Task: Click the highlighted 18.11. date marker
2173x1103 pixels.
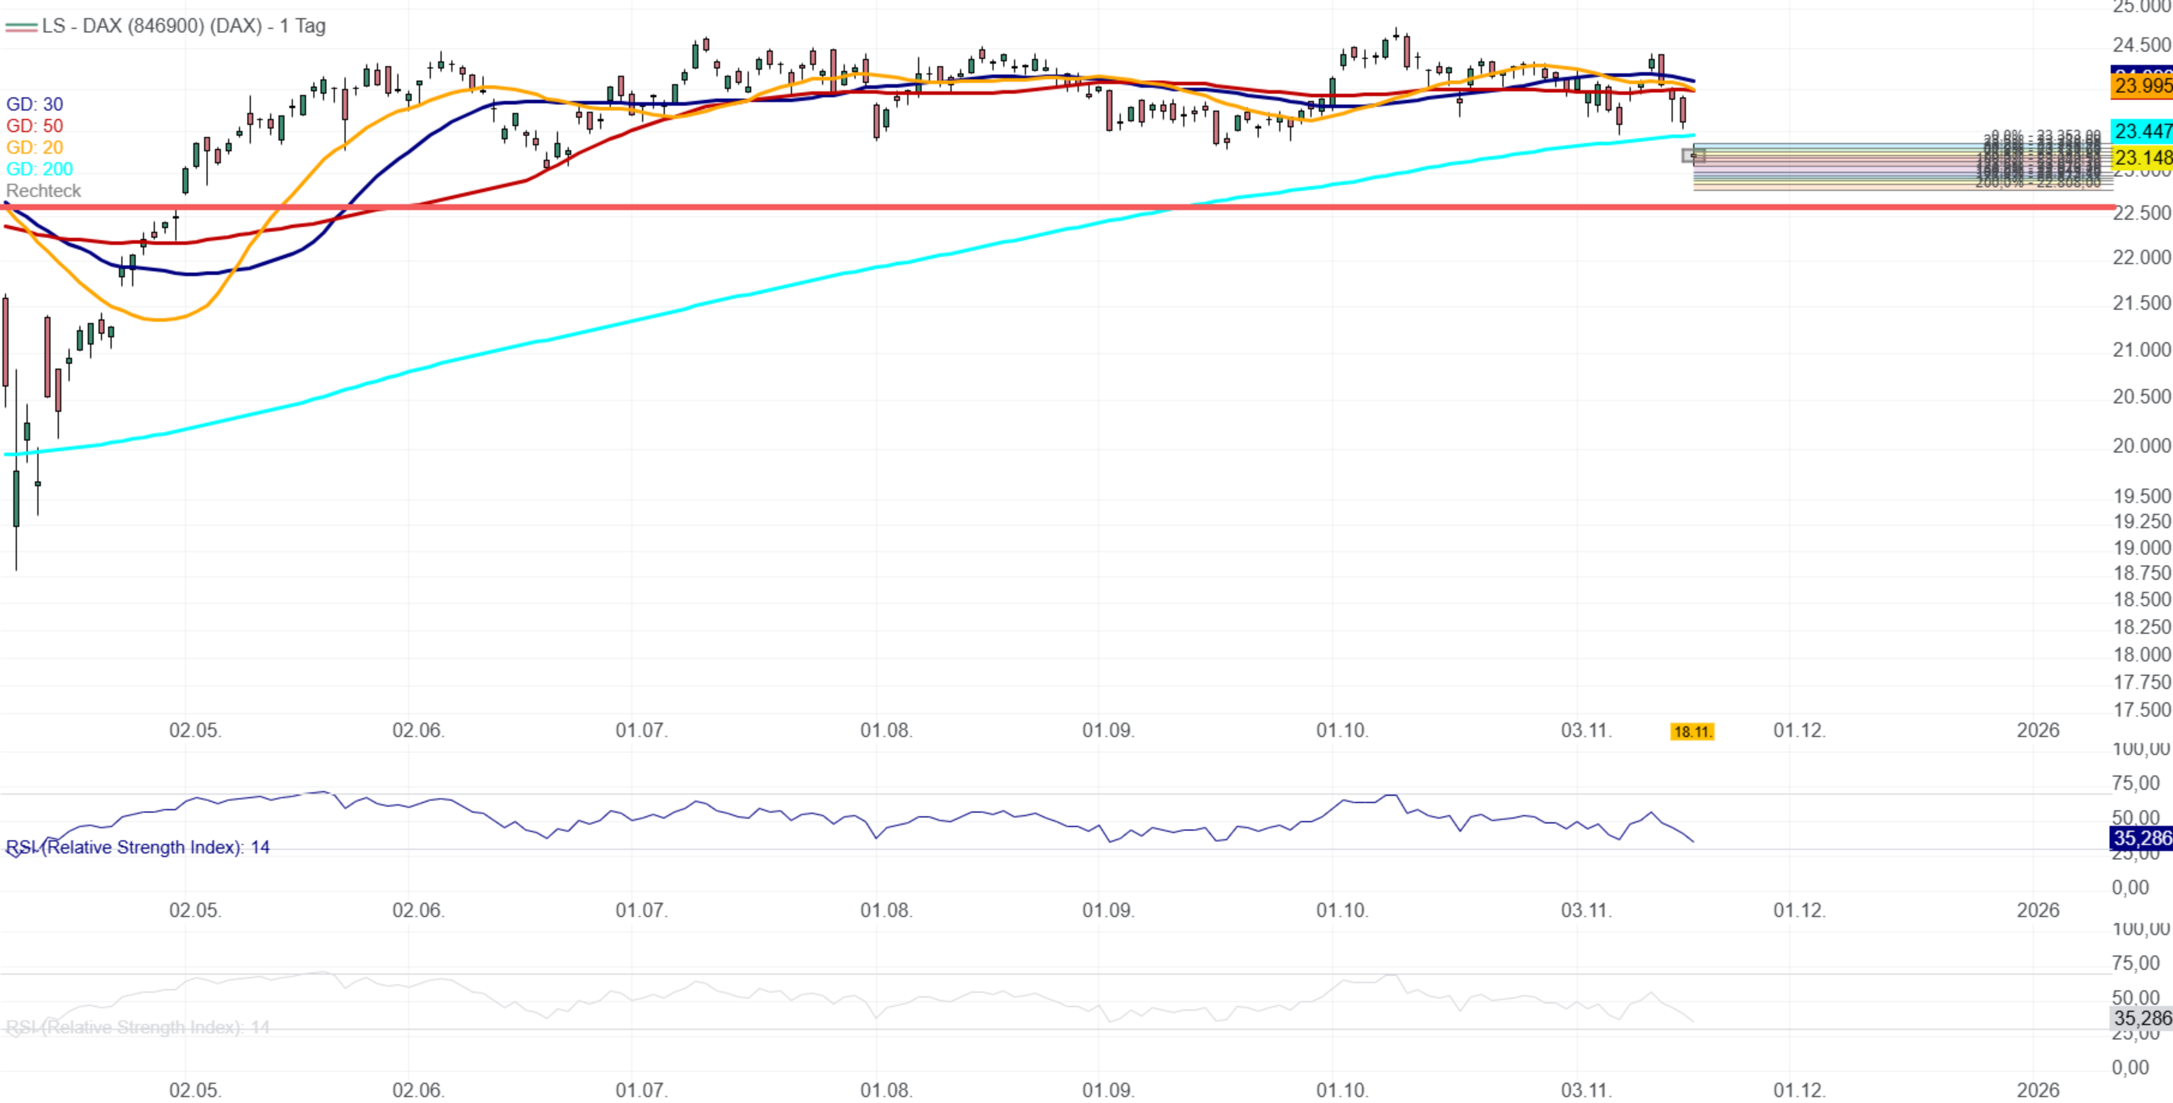Action: click(x=1691, y=732)
